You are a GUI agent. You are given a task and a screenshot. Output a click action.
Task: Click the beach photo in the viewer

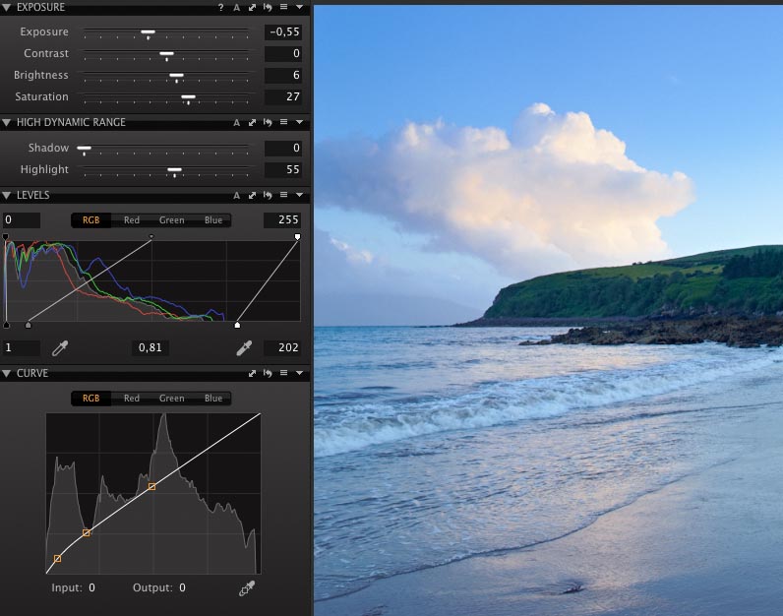(x=548, y=310)
